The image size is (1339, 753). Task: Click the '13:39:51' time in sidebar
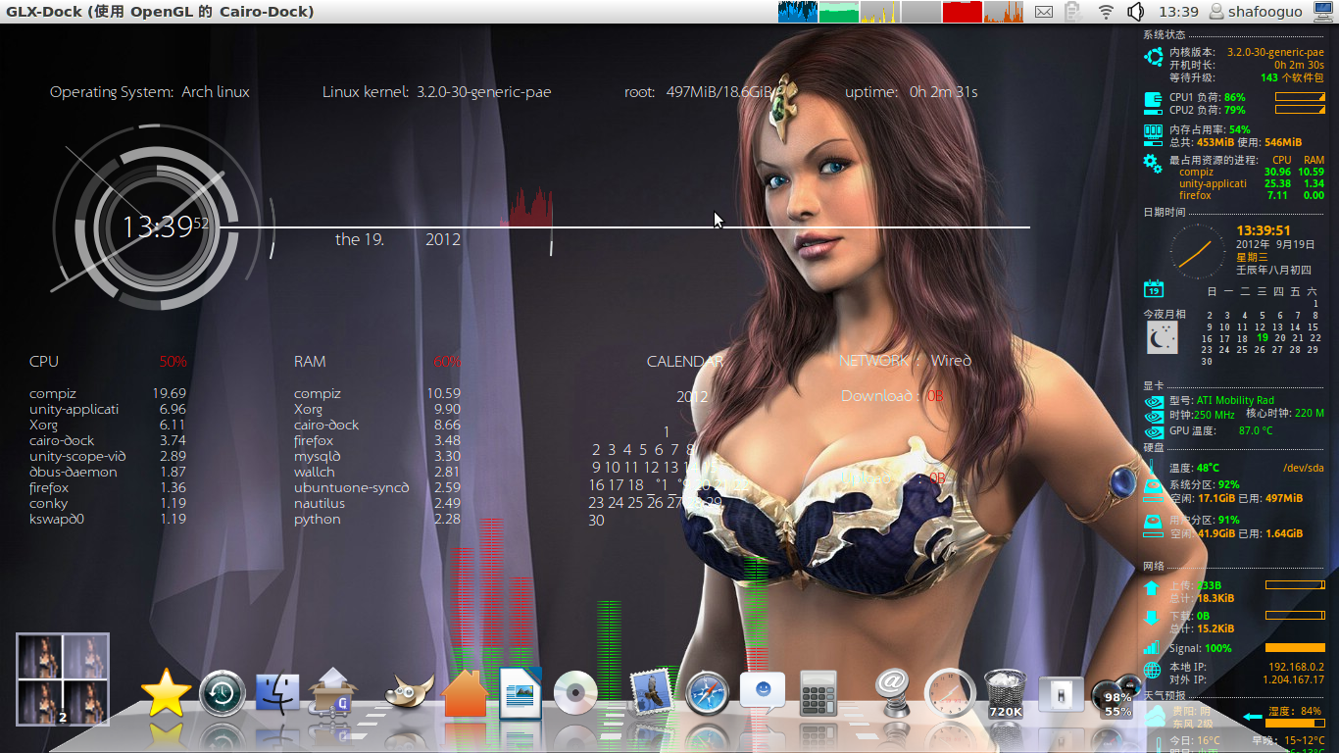point(1264,230)
